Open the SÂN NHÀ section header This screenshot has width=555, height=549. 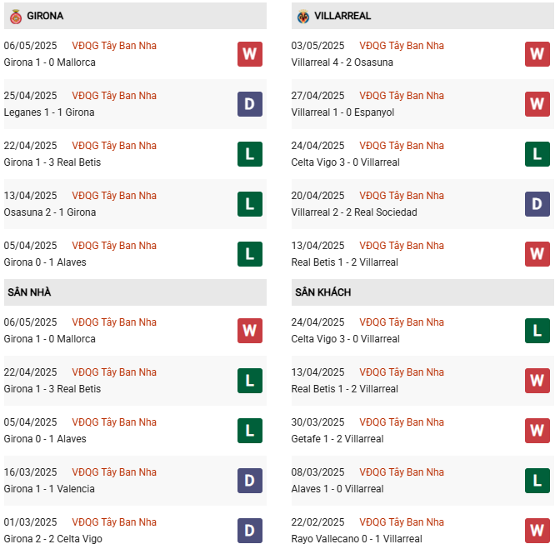pos(135,292)
